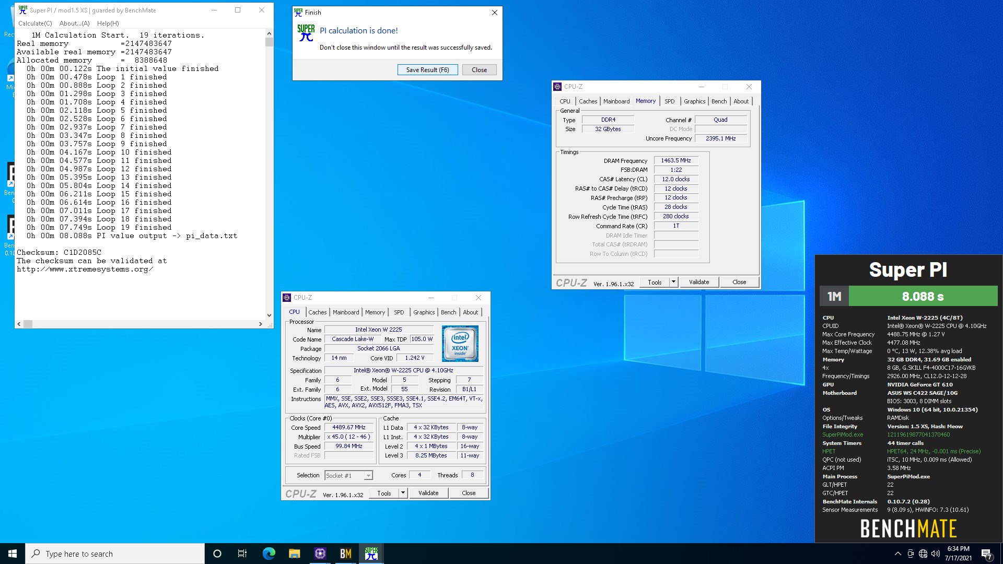Open Mainboard tab in lower CPU-Z window

tap(346, 312)
